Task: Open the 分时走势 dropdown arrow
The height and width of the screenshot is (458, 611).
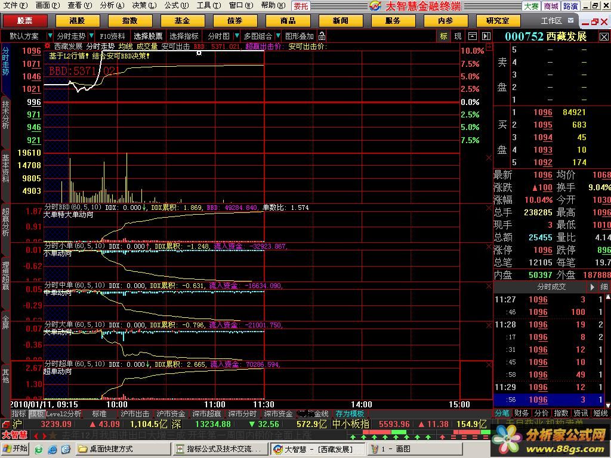Action: coord(91,36)
